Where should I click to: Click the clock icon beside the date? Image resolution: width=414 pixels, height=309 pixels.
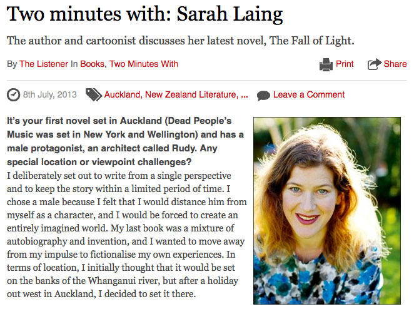point(13,95)
